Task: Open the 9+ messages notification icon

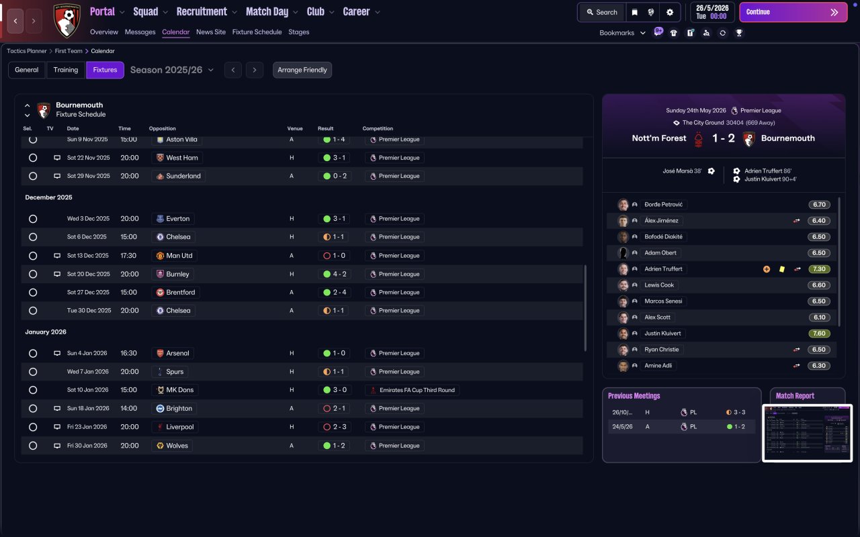Action: point(658,32)
